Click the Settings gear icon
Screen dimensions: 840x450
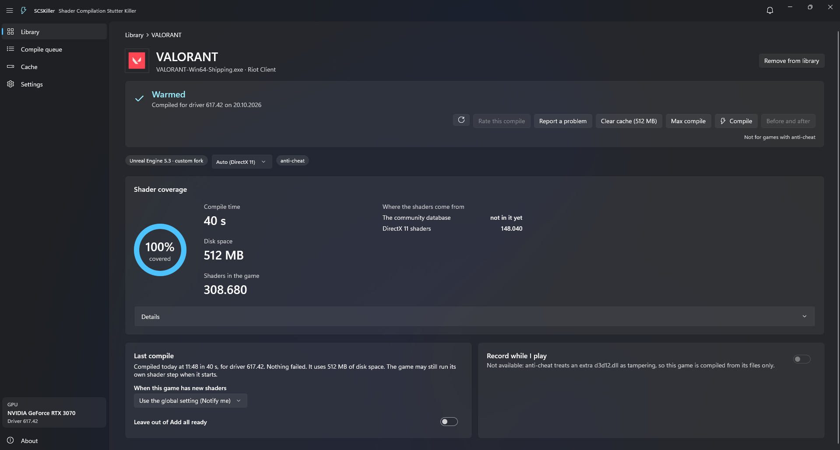11,84
